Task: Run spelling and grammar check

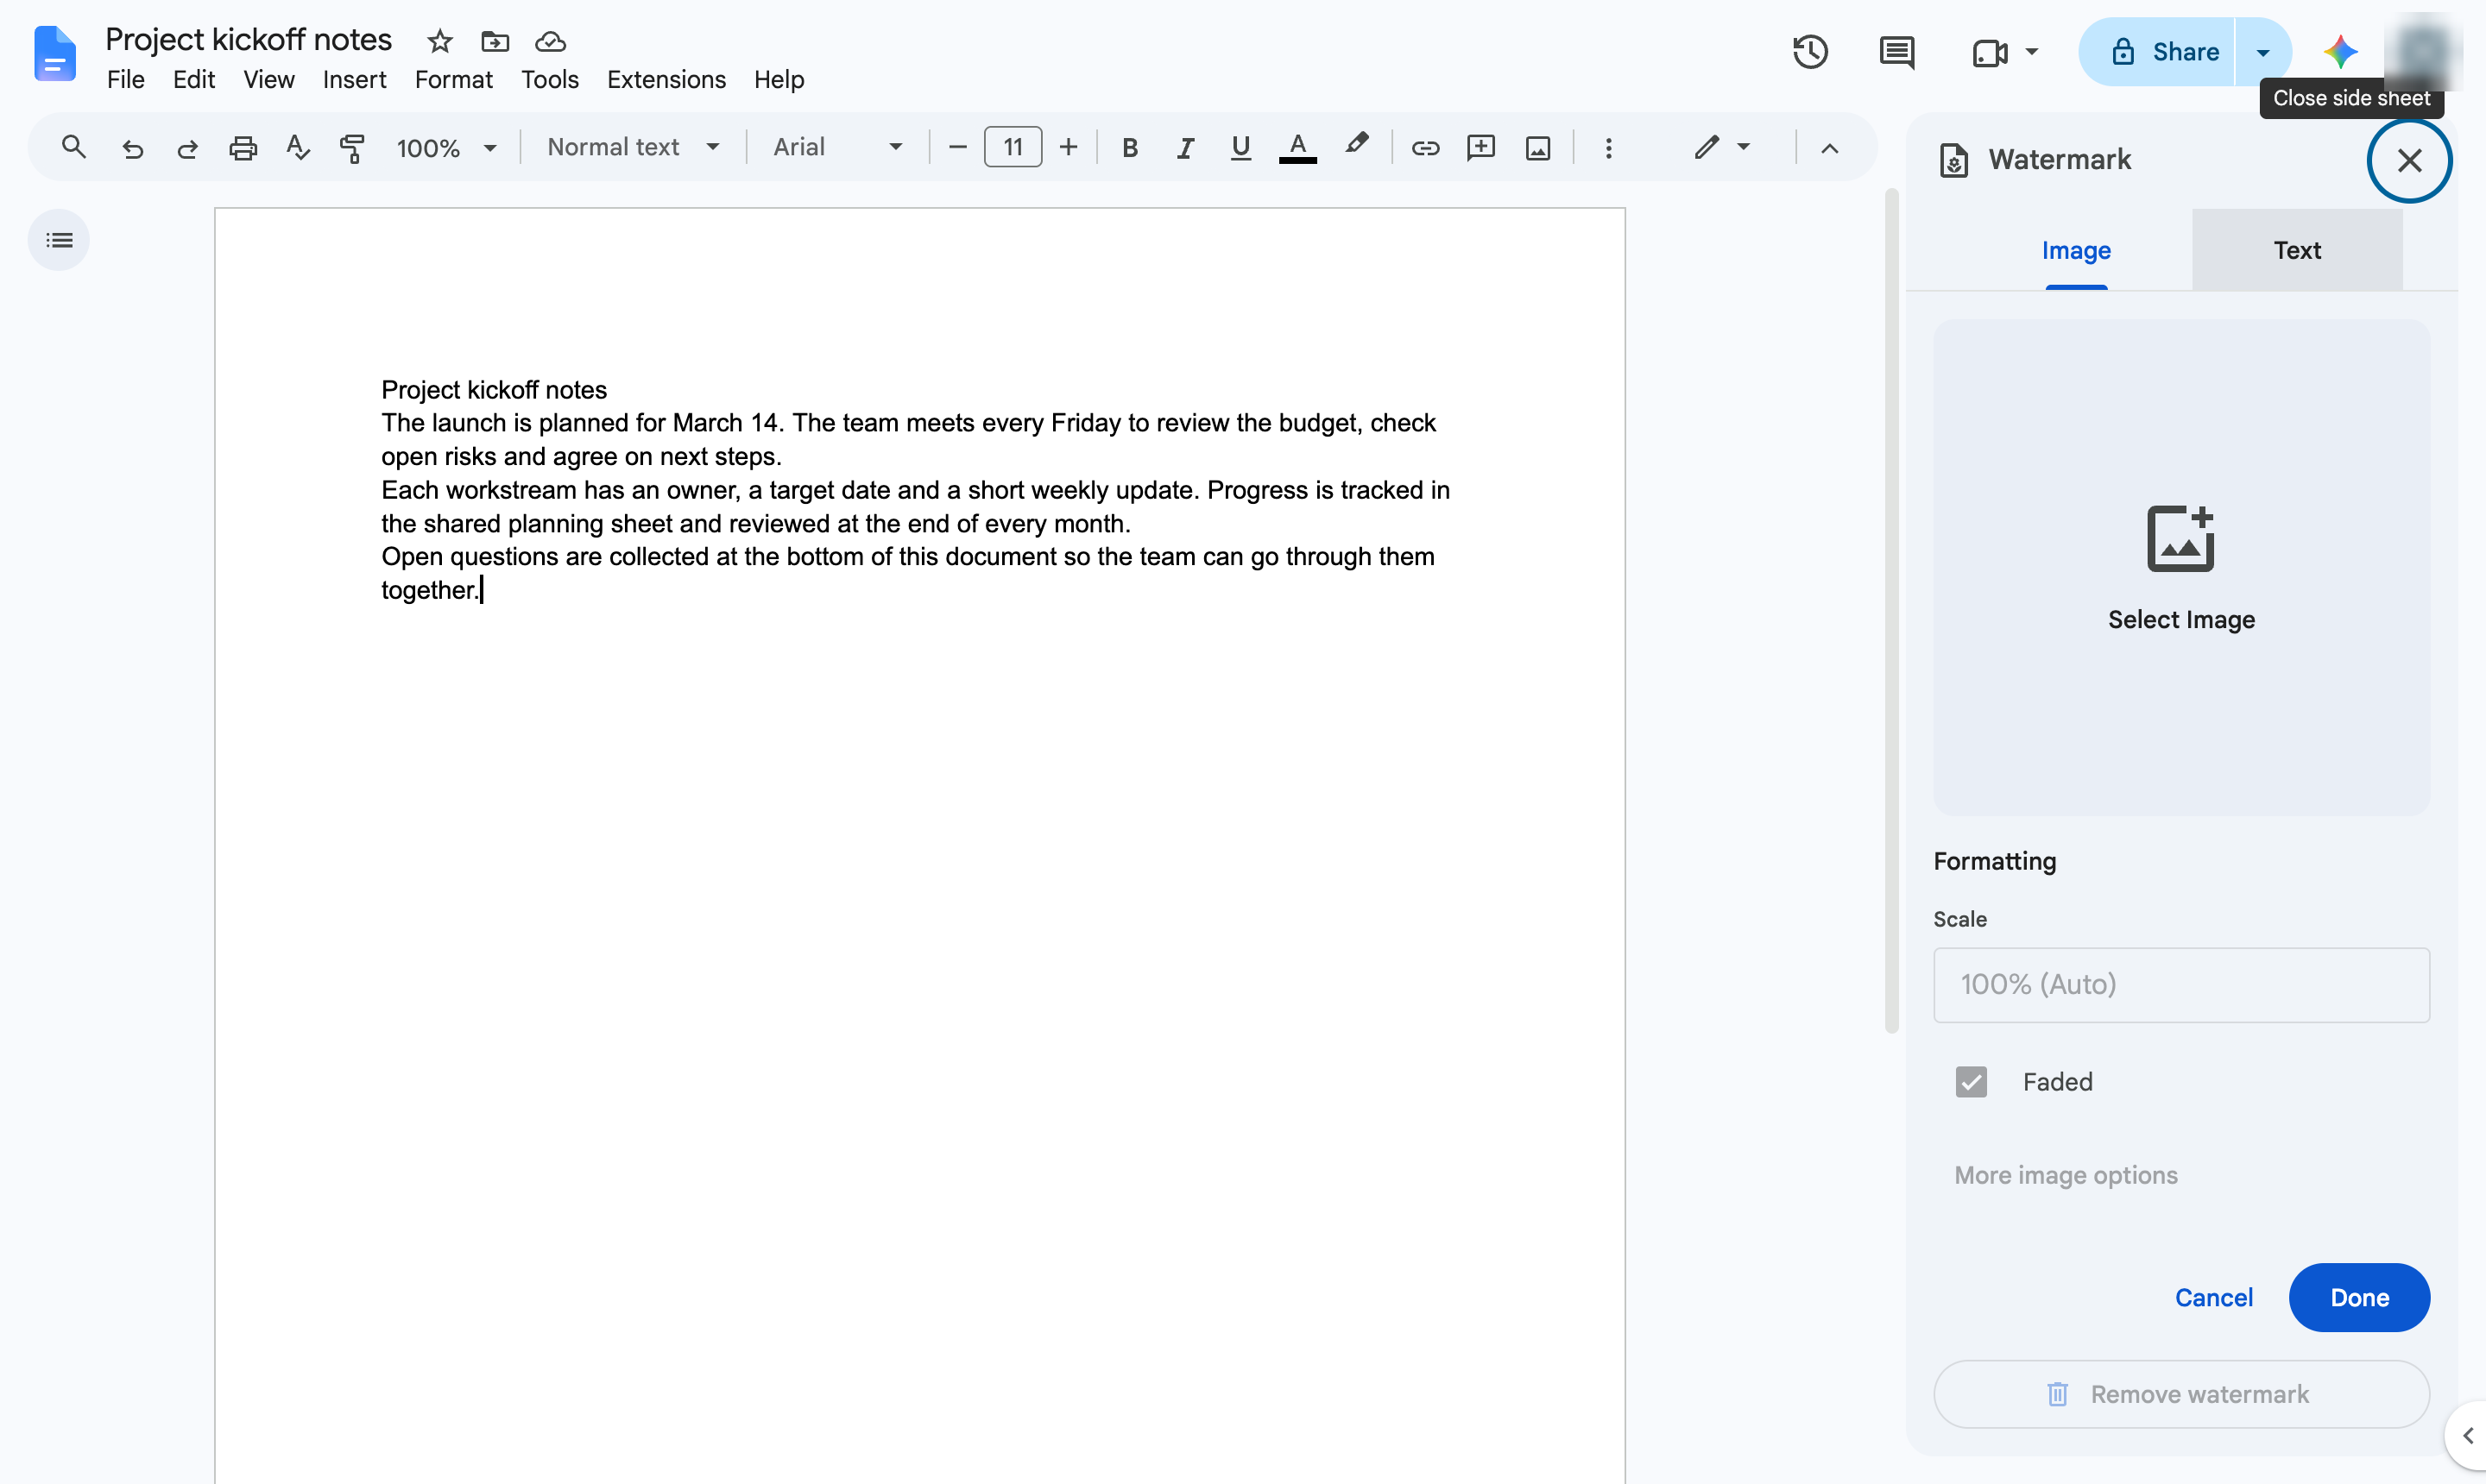Action: (x=297, y=148)
